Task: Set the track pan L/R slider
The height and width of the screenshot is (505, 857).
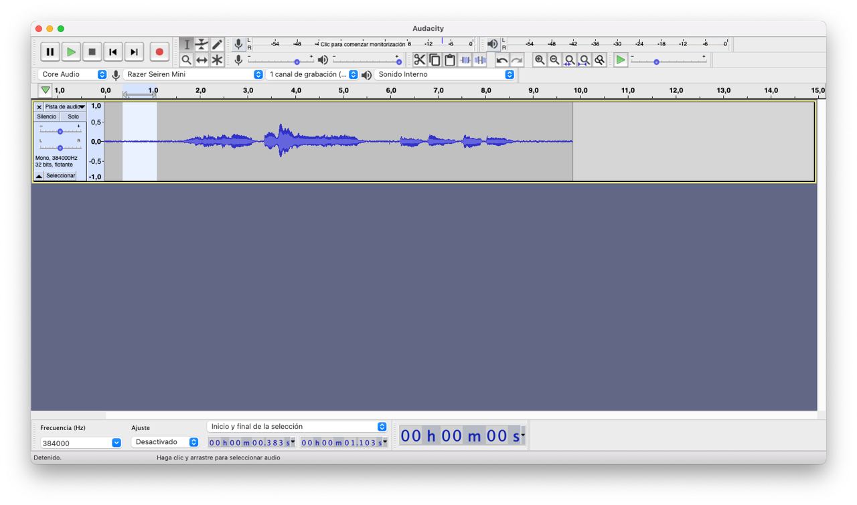Action: pos(60,146)
